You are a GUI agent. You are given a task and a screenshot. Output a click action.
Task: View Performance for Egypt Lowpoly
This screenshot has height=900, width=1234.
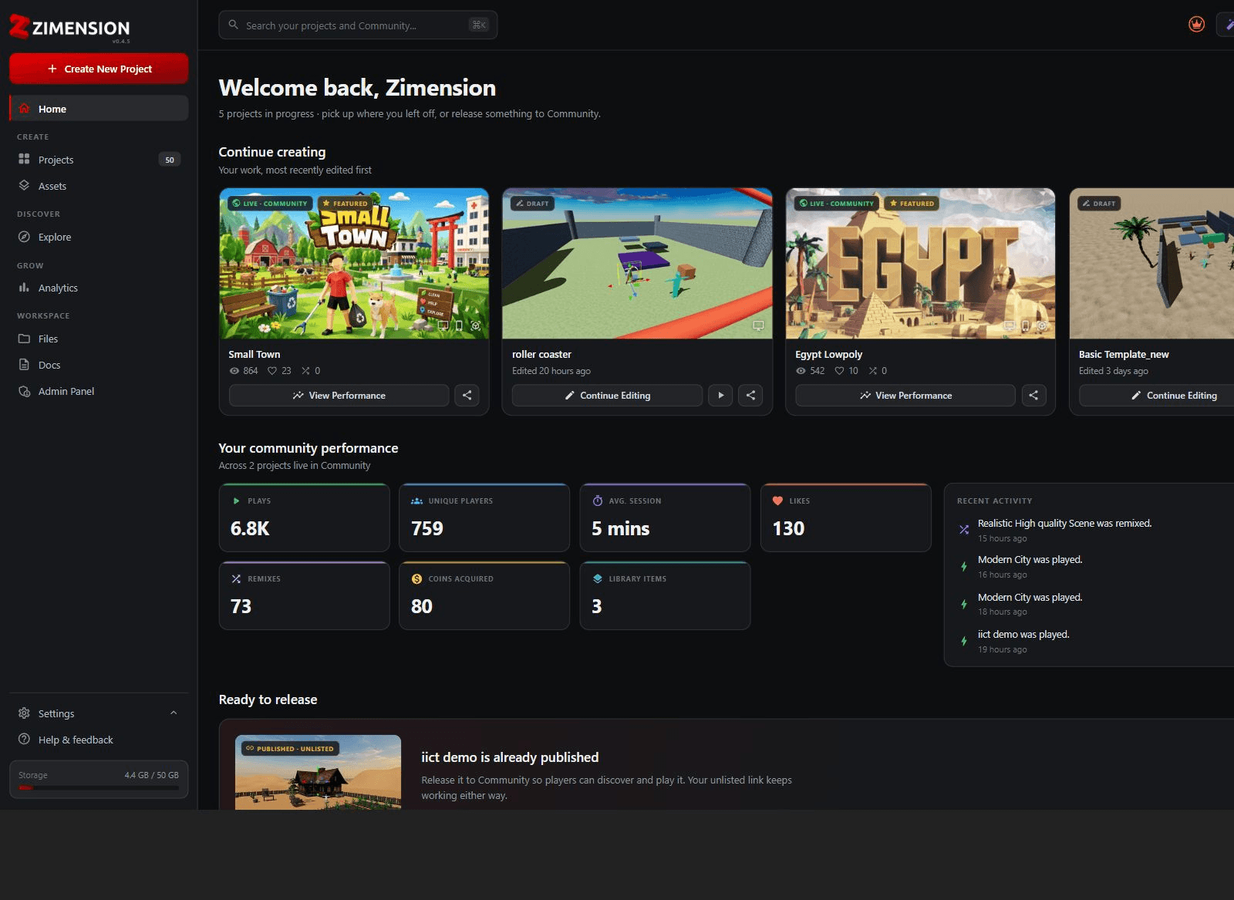(905, 396)
